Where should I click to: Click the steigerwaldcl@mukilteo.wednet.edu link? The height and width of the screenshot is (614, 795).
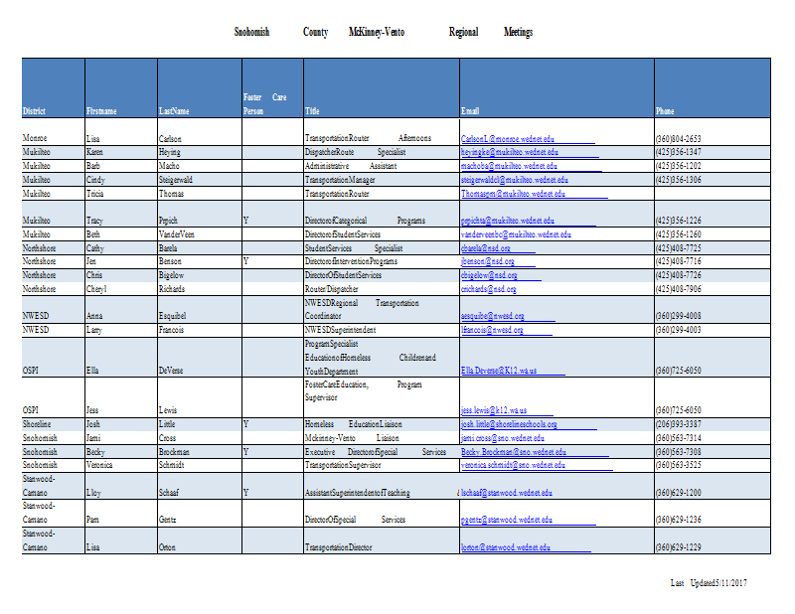coord(515,180)
